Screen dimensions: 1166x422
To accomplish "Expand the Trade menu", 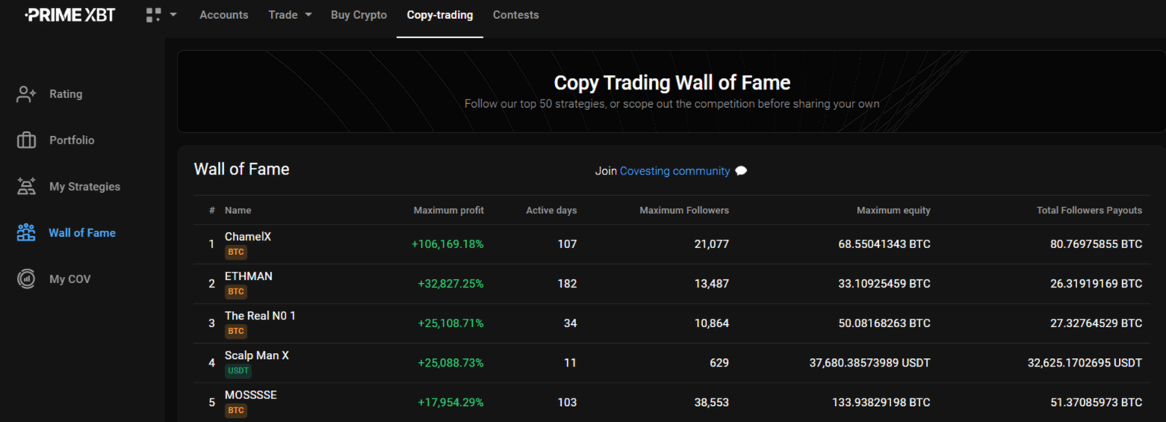I will (x=290, y=14).
